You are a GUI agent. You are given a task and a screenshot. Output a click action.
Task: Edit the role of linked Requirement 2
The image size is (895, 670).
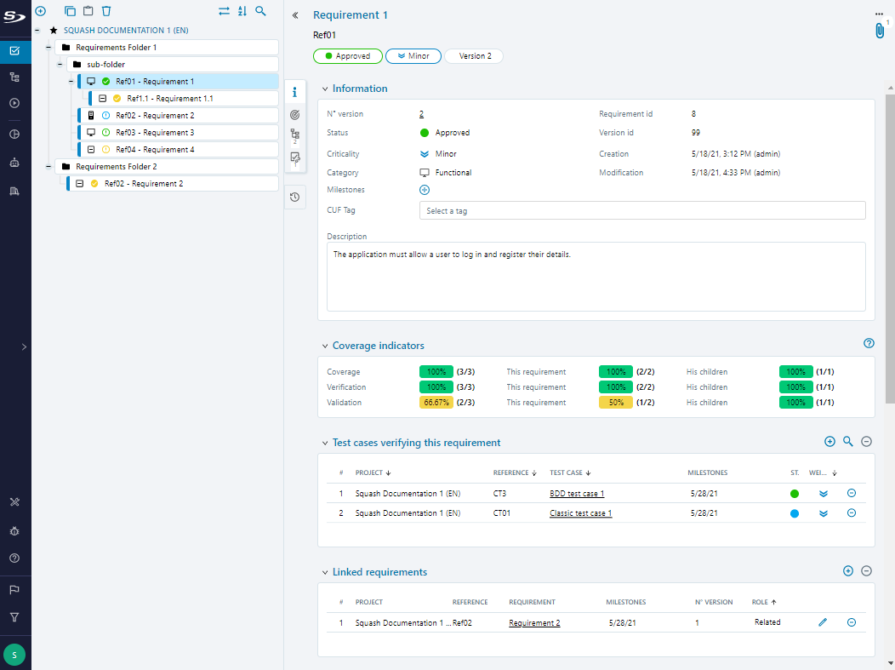pyautogui.click(x=823, y=622)
